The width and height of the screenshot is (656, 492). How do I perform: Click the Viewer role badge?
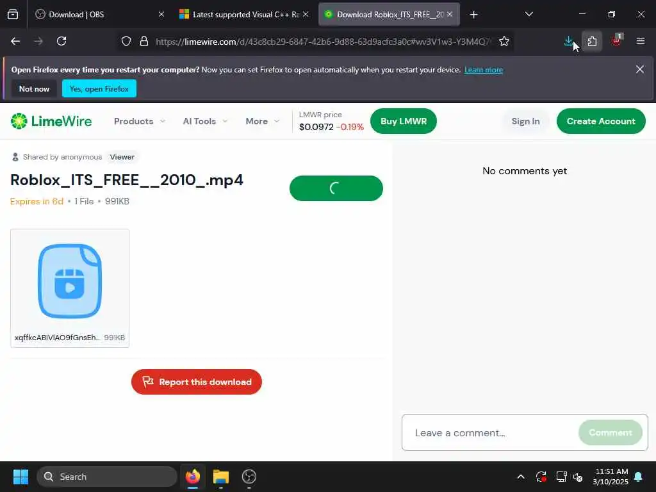coord(122,157)
